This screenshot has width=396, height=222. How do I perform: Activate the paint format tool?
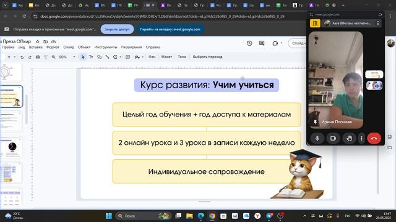[46, 57]
